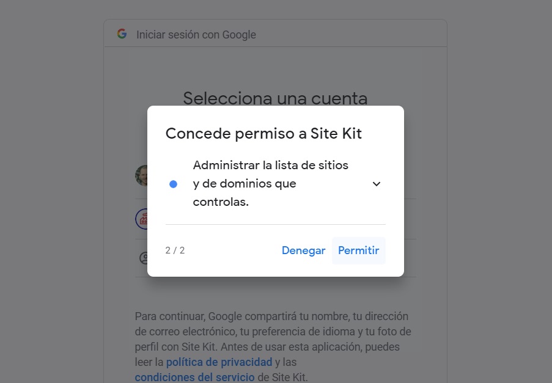Click the Administrar la lista de sitios text
The width and height of the screenshot is (552, 383).
coord(270,165)
